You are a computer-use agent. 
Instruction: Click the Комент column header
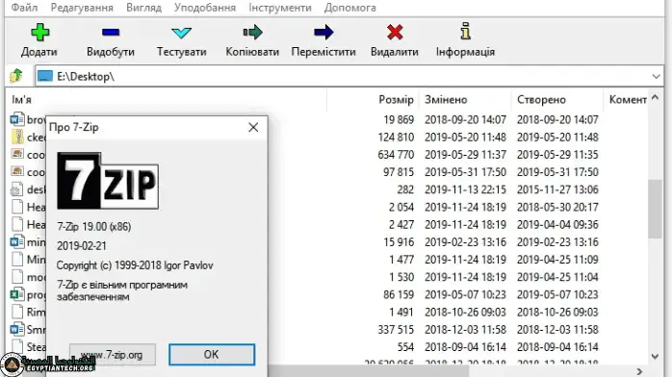click(x=627, y=100)
